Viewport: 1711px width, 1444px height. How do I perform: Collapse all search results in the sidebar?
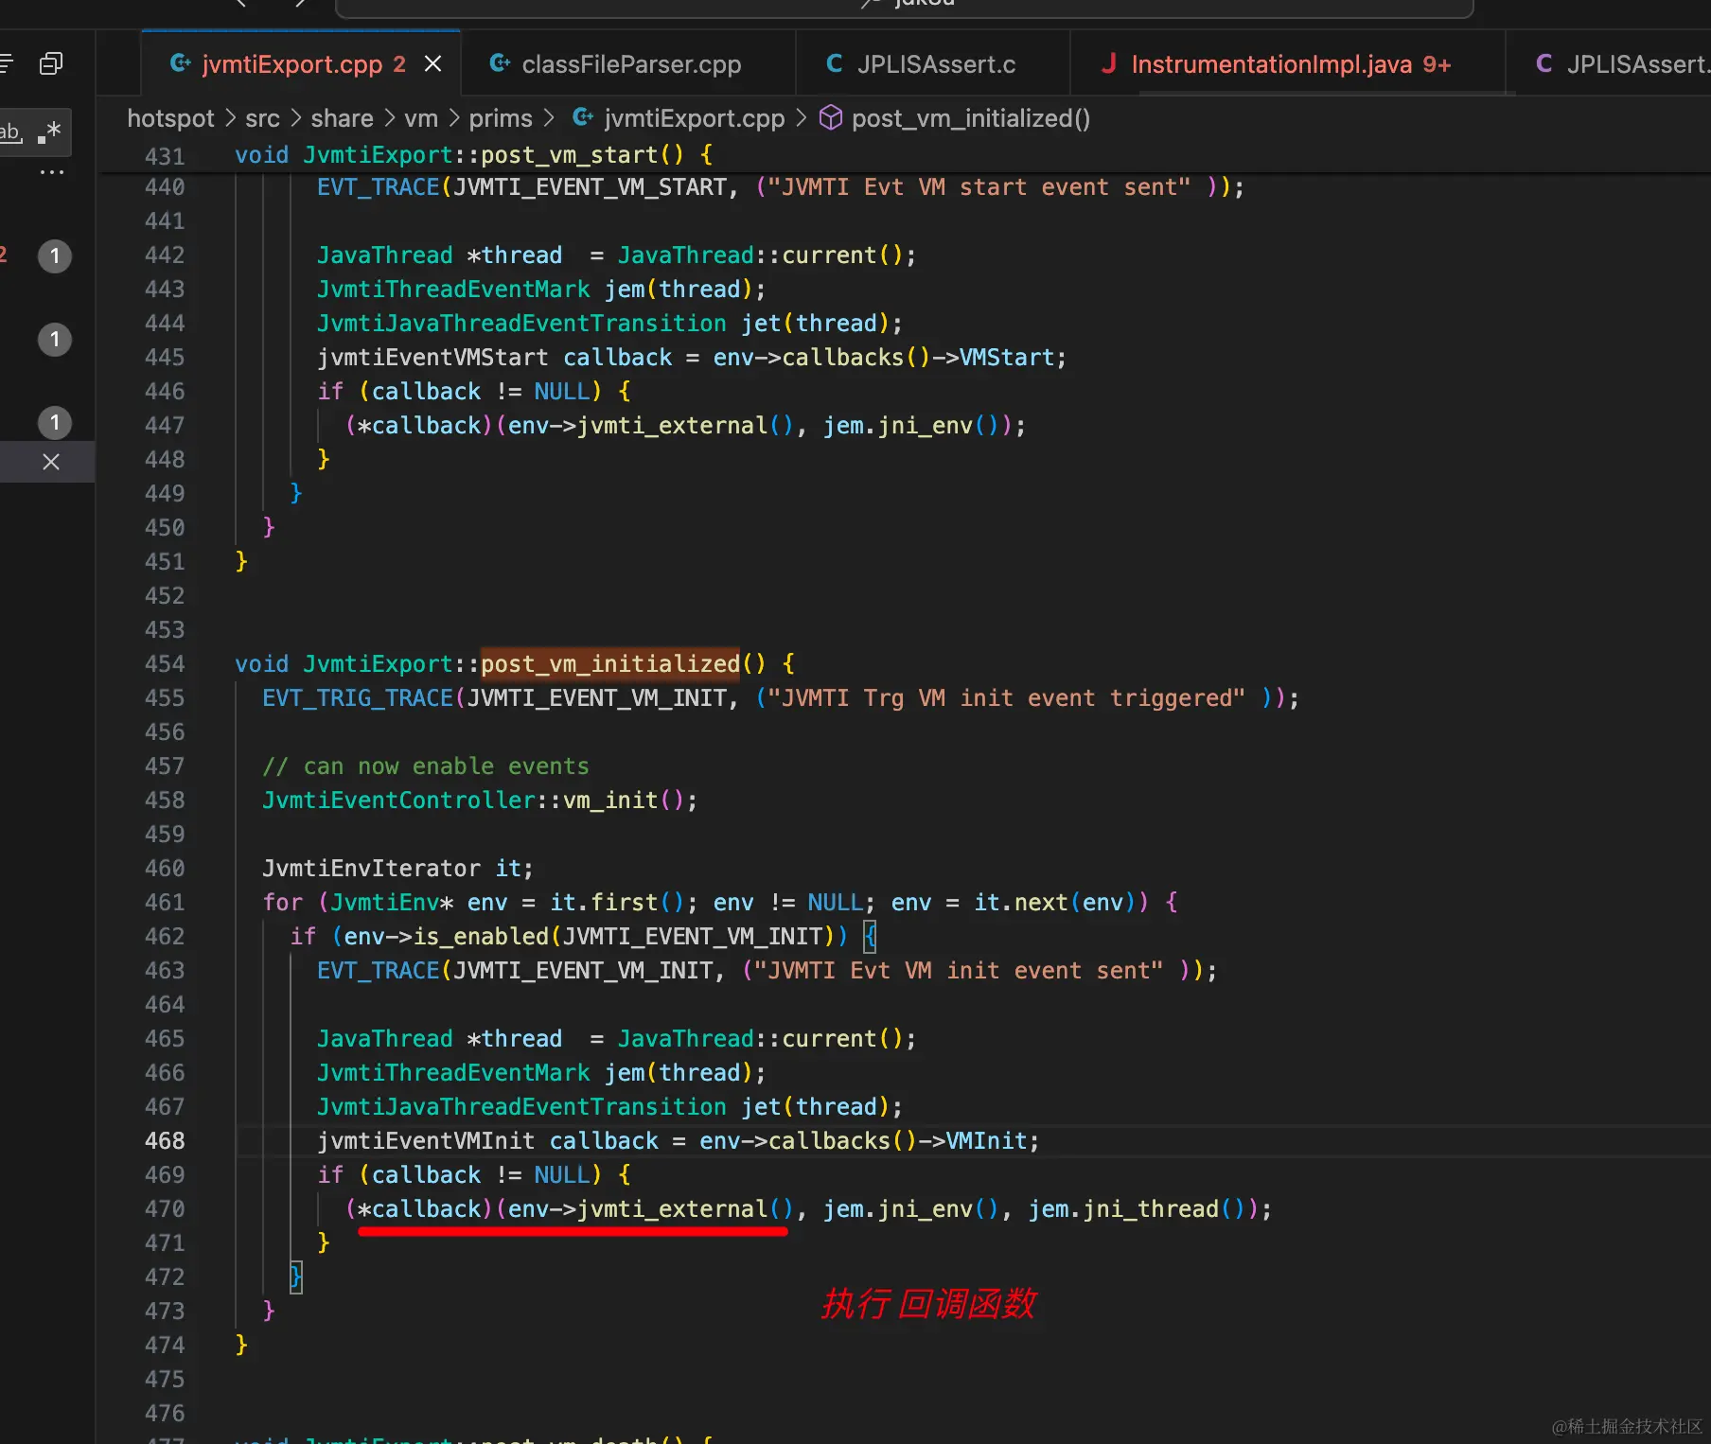click(51, 63)
